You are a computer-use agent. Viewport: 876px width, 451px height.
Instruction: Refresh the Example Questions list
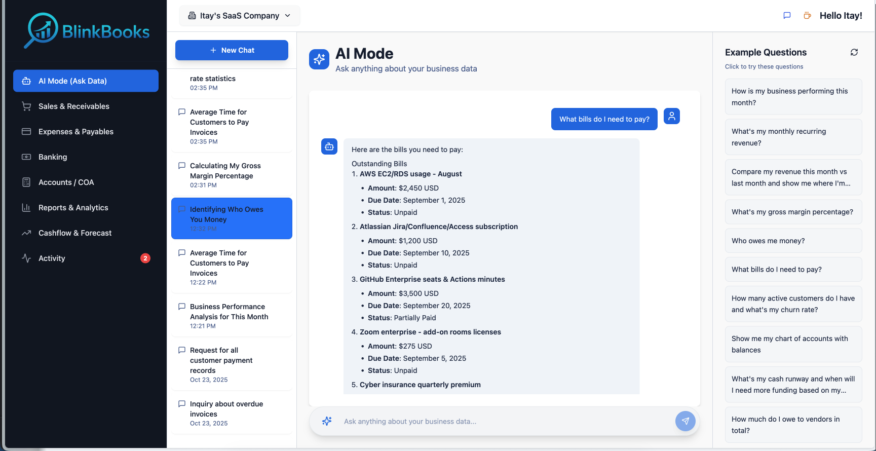[x=854, y=52]
